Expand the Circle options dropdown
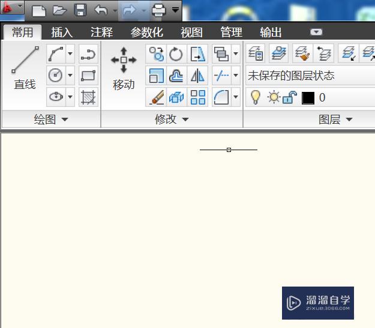Image resolution: width=375 pixels, height=328 pixels. (70, 75)
